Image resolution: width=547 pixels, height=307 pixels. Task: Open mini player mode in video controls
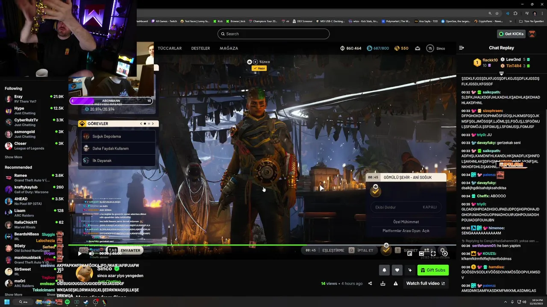(410, 253)
